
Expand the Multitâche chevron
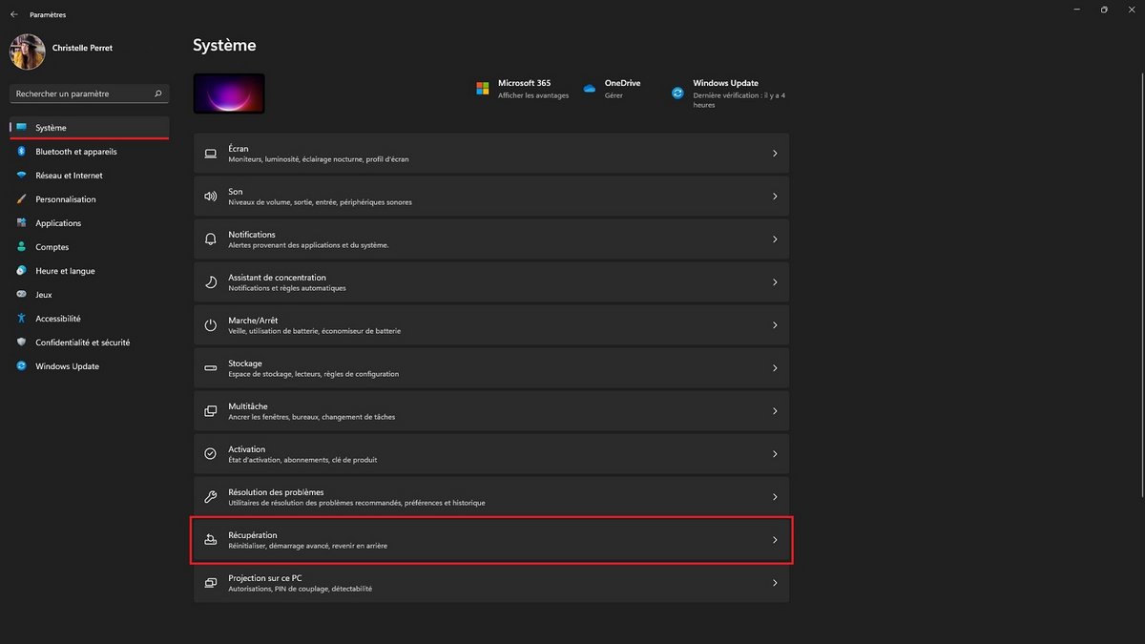coord(775,411)
